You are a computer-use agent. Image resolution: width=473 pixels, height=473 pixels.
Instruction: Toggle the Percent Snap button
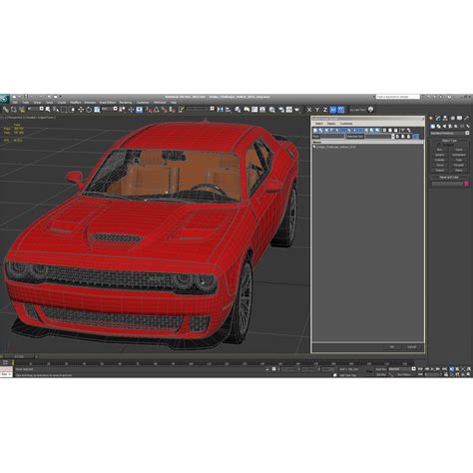(165, 110)
